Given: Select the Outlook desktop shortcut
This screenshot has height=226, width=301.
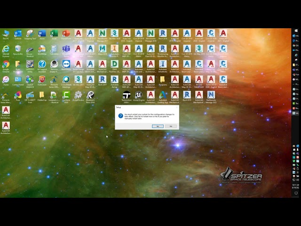Looking at the screenshot, I should [18, 35].
